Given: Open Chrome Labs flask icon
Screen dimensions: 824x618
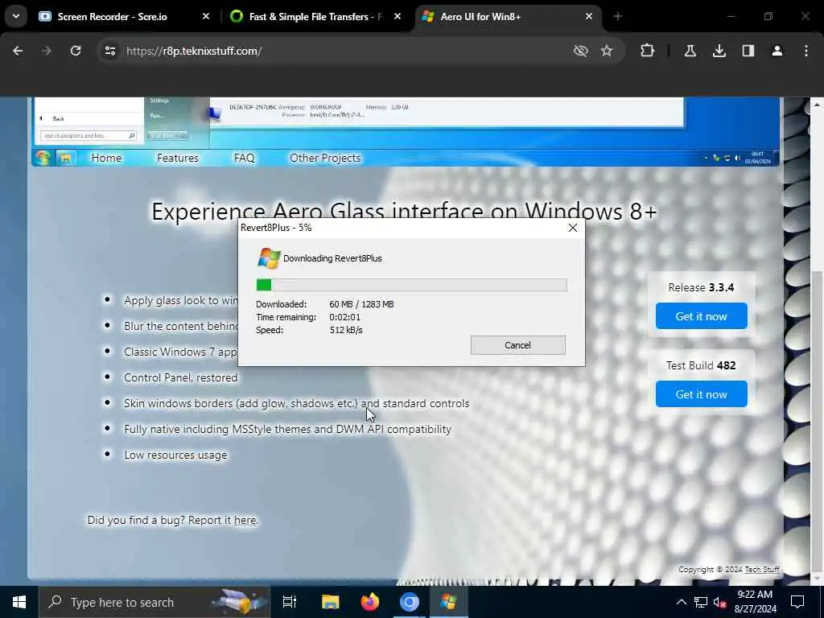Looking at the screenshot, I should [690, 51].
